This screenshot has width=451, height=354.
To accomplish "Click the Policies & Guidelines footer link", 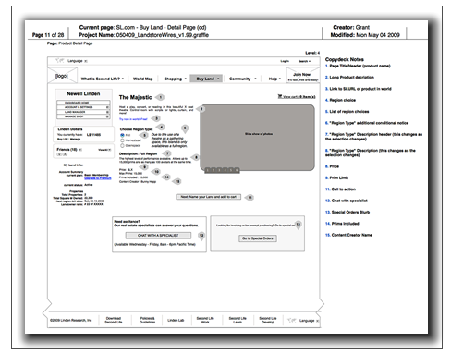I will coord(147,320).
